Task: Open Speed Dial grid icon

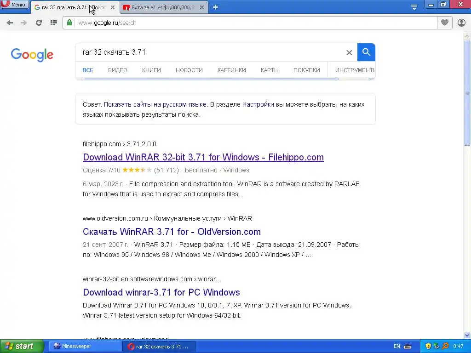Action: click(x=54, y=23)
